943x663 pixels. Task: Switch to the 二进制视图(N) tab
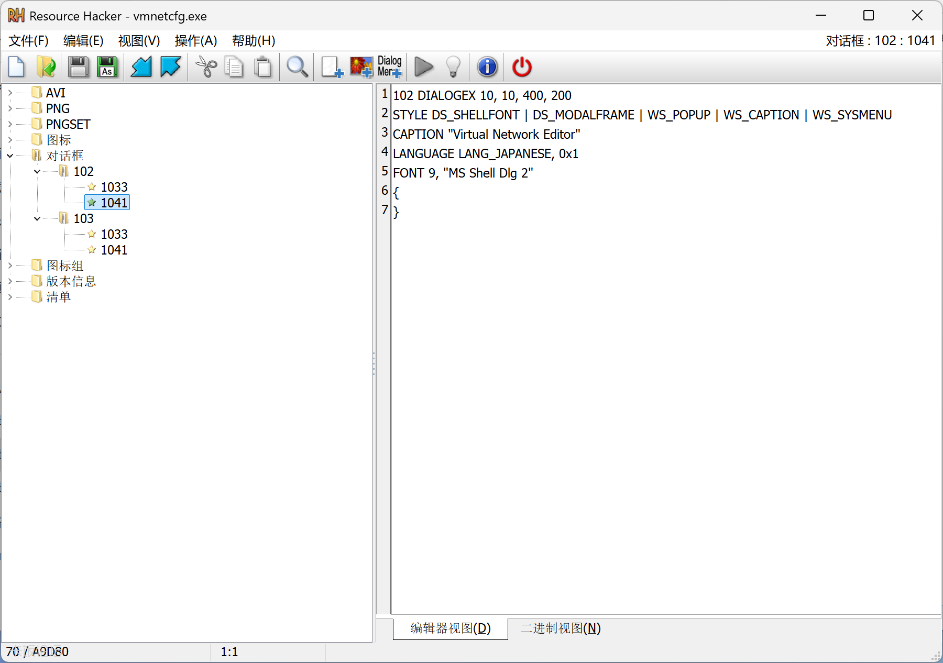(x=560, y=628)
